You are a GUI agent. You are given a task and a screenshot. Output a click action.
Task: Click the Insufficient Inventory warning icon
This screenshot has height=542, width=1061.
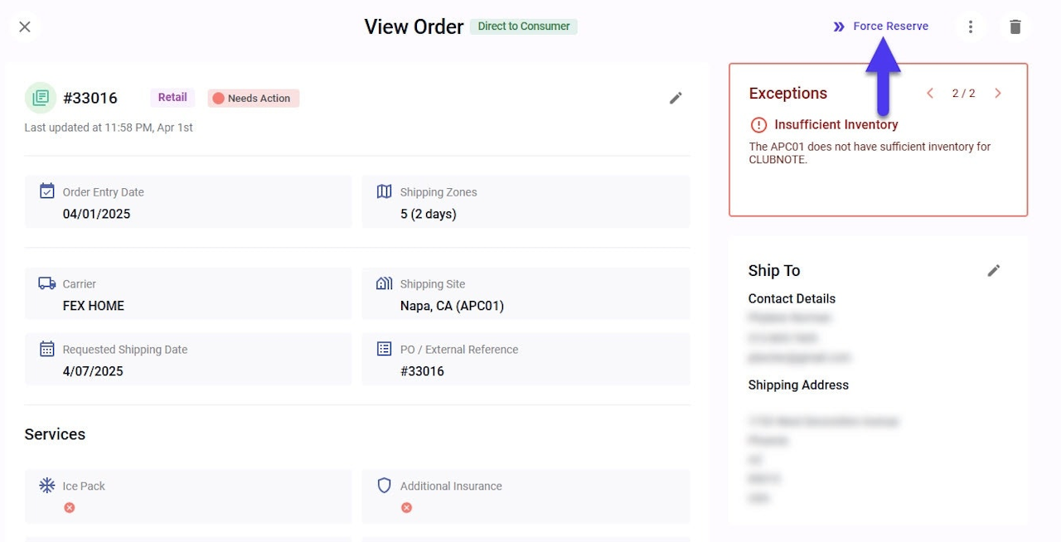click(x=758, y=125)
